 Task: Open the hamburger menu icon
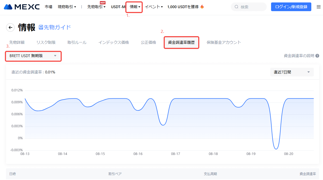coord(318,7)
